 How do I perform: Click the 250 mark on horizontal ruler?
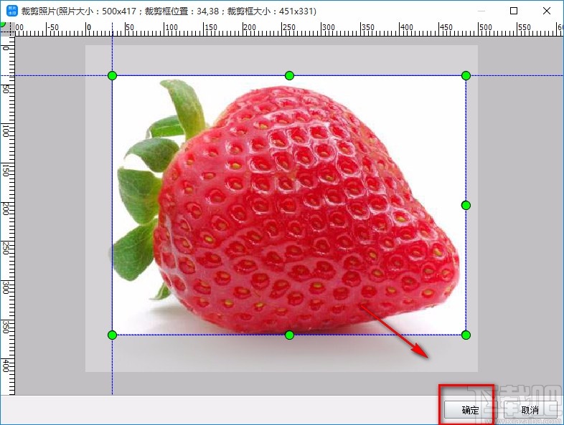click(287, 28)
